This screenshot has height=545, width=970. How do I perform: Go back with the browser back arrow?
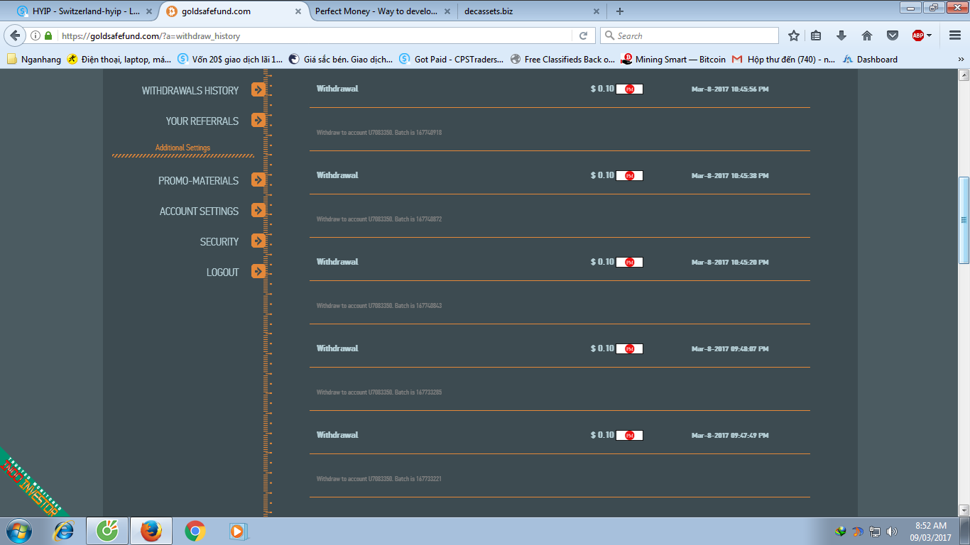coord(16,35)
